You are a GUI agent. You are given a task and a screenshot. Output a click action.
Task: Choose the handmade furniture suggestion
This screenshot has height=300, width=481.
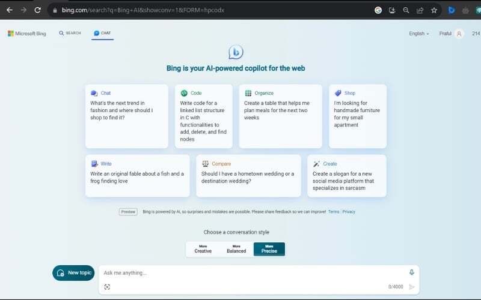tap(358, 116)
